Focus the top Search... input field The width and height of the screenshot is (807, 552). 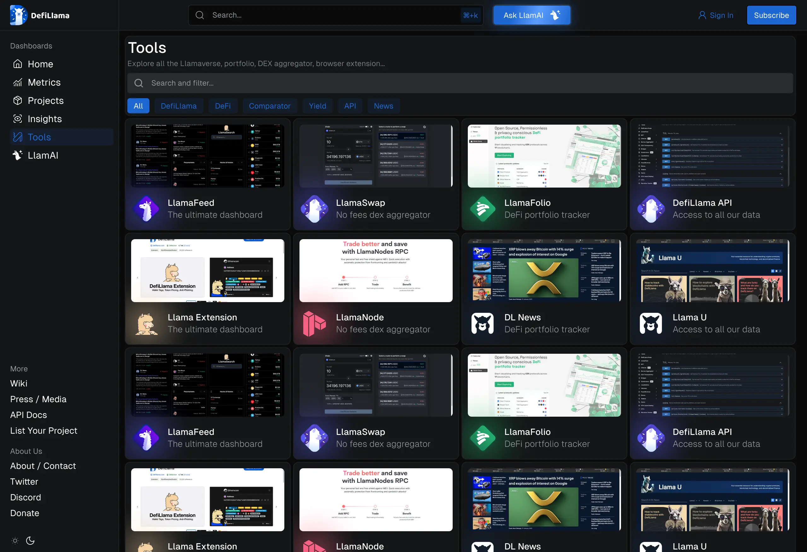tap(336, 15)
